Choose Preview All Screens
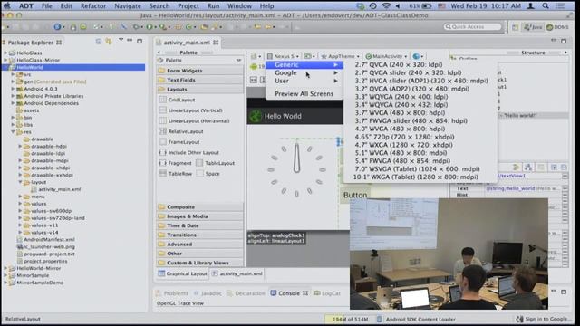The image size is (580, 326). coord(304,94)
